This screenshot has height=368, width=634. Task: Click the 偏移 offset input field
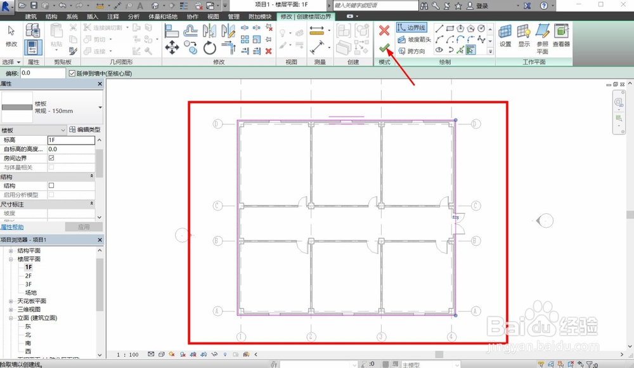pos(43,73)
